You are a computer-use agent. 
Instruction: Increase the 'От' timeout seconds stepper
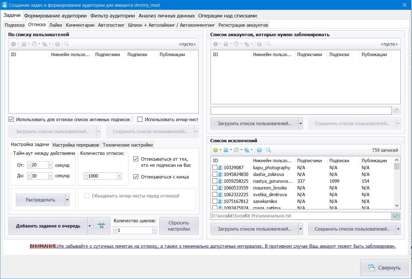(50, 165)
